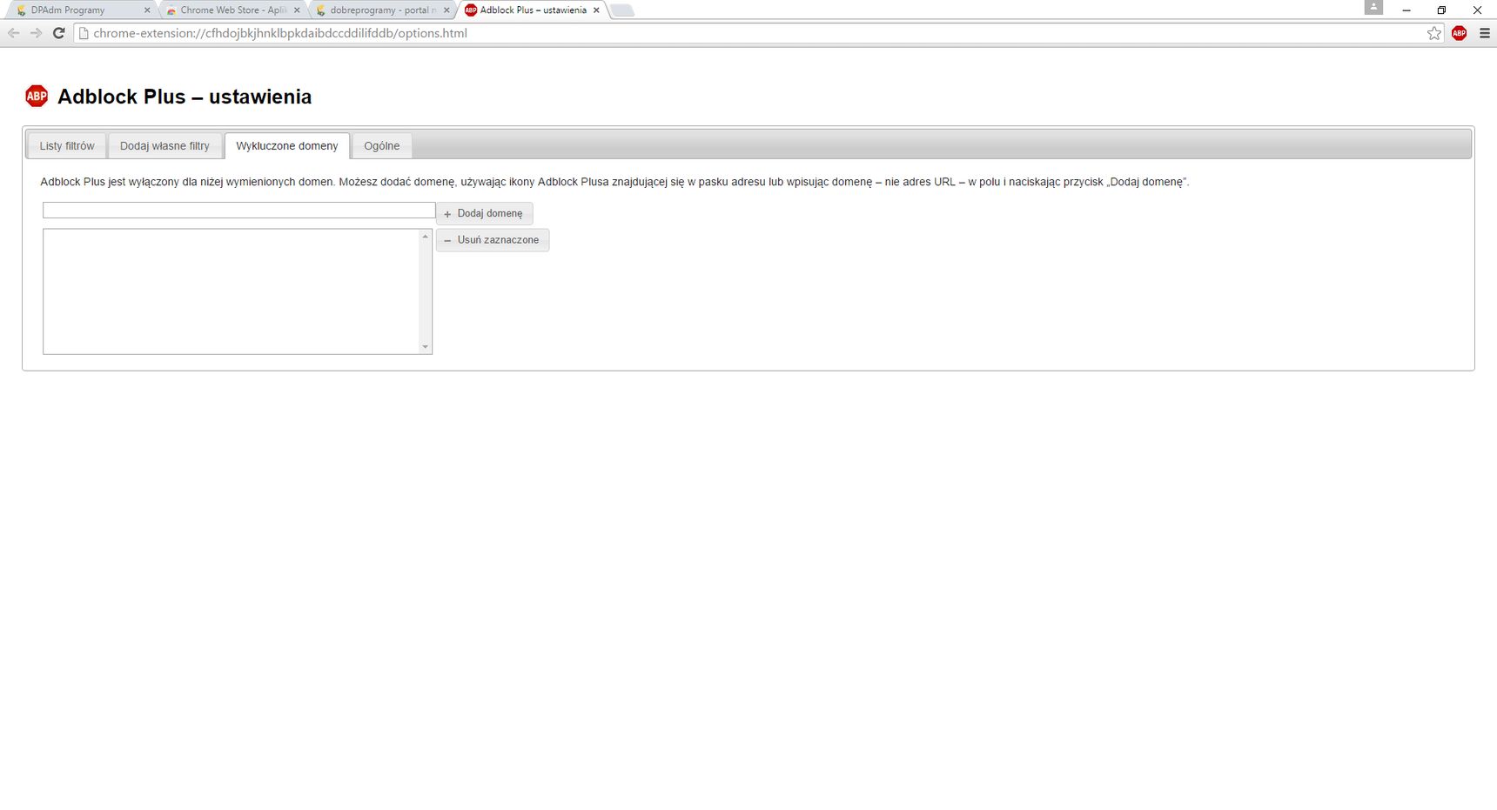Open a new browser tab

click(622, 10)
